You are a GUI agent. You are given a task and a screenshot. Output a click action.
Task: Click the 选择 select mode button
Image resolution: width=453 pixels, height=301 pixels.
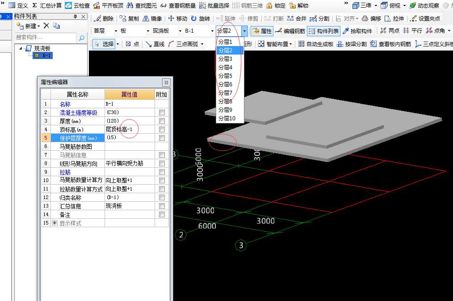(104, 44)
